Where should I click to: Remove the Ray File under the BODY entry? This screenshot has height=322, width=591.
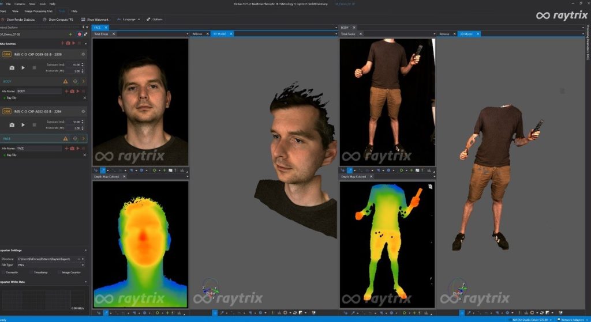tap(84, 98)
